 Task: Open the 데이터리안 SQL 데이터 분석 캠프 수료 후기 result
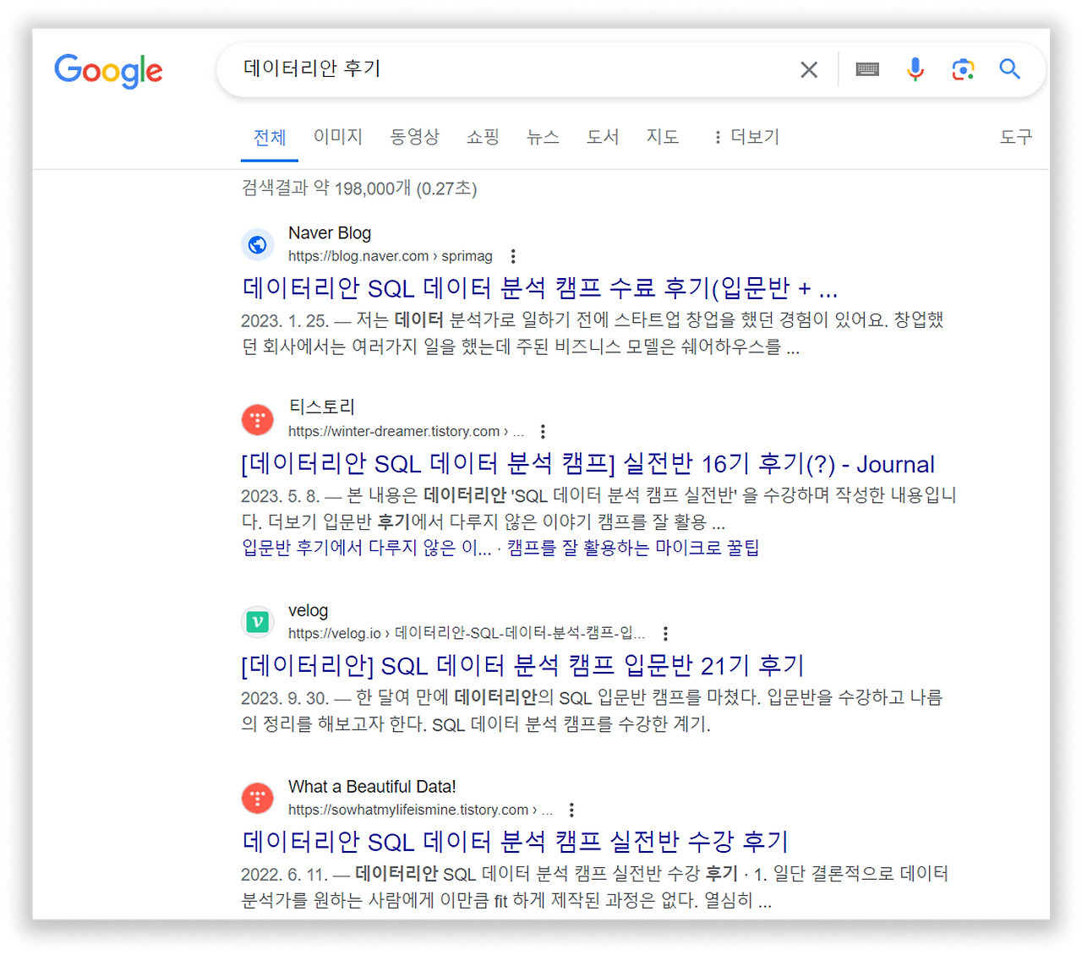540,288
